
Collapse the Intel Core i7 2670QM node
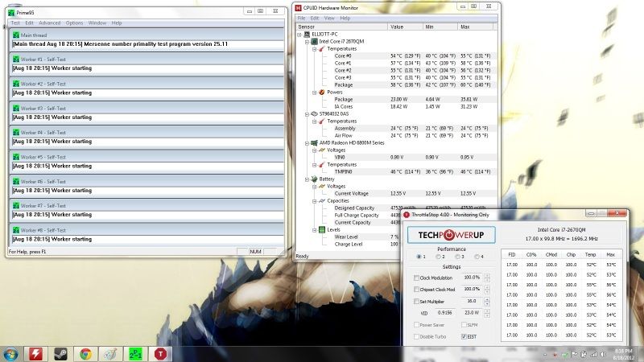[307, 42]
